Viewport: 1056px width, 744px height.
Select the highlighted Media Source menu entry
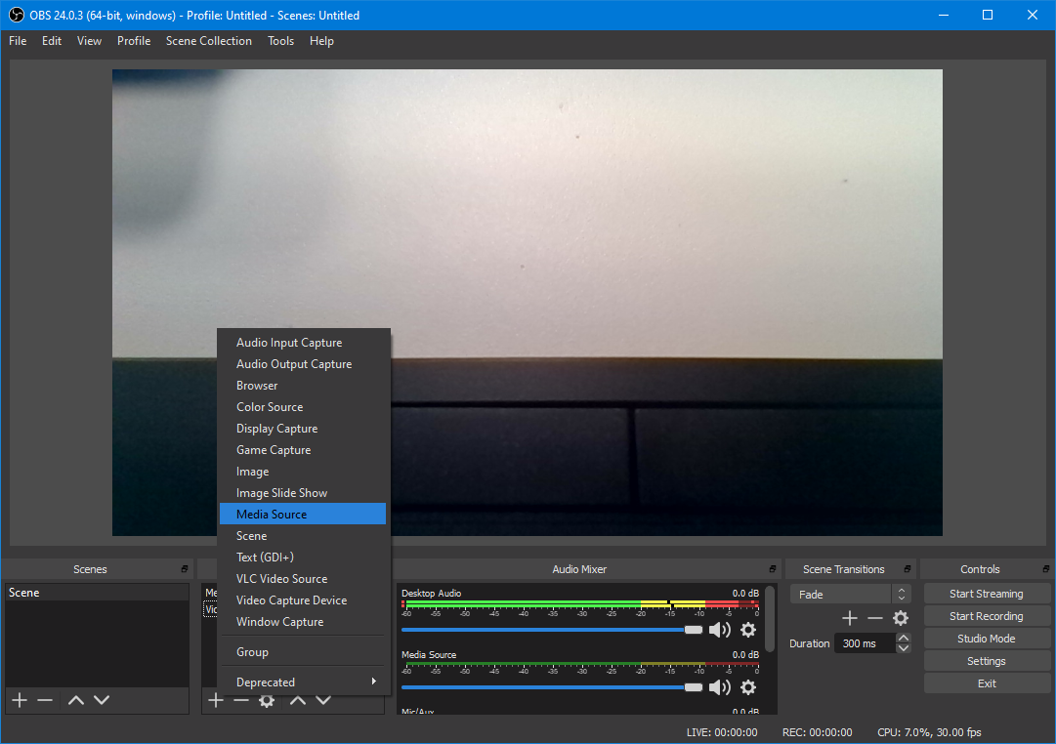click(303, 514)
